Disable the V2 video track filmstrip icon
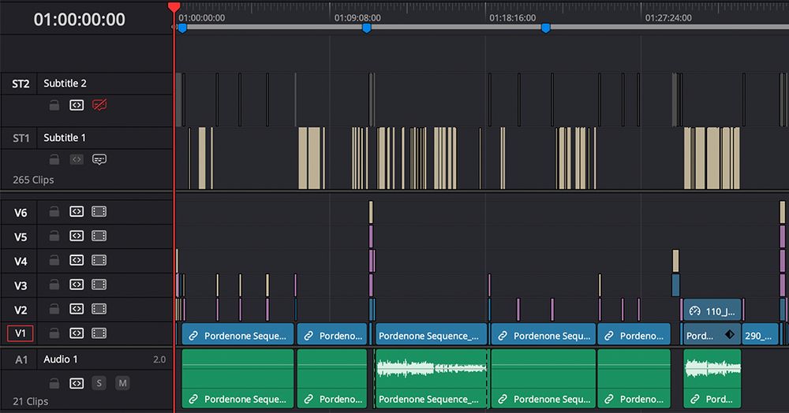The height and width of the screenshot is (413, 789). point(99,308)
